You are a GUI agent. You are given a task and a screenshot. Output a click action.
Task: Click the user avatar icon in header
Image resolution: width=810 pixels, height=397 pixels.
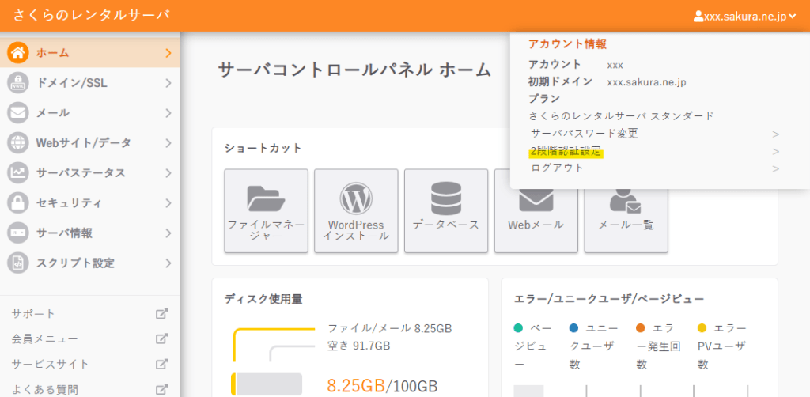(x=698, y=17)
